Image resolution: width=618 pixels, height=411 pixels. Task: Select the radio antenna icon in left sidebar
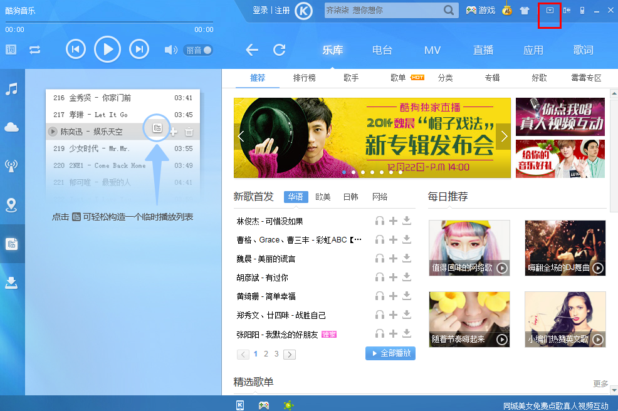click(x=13, y=166)
